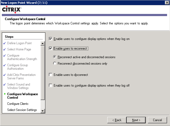Click checkmark icon beside Define Logon Point

[5, 43]
